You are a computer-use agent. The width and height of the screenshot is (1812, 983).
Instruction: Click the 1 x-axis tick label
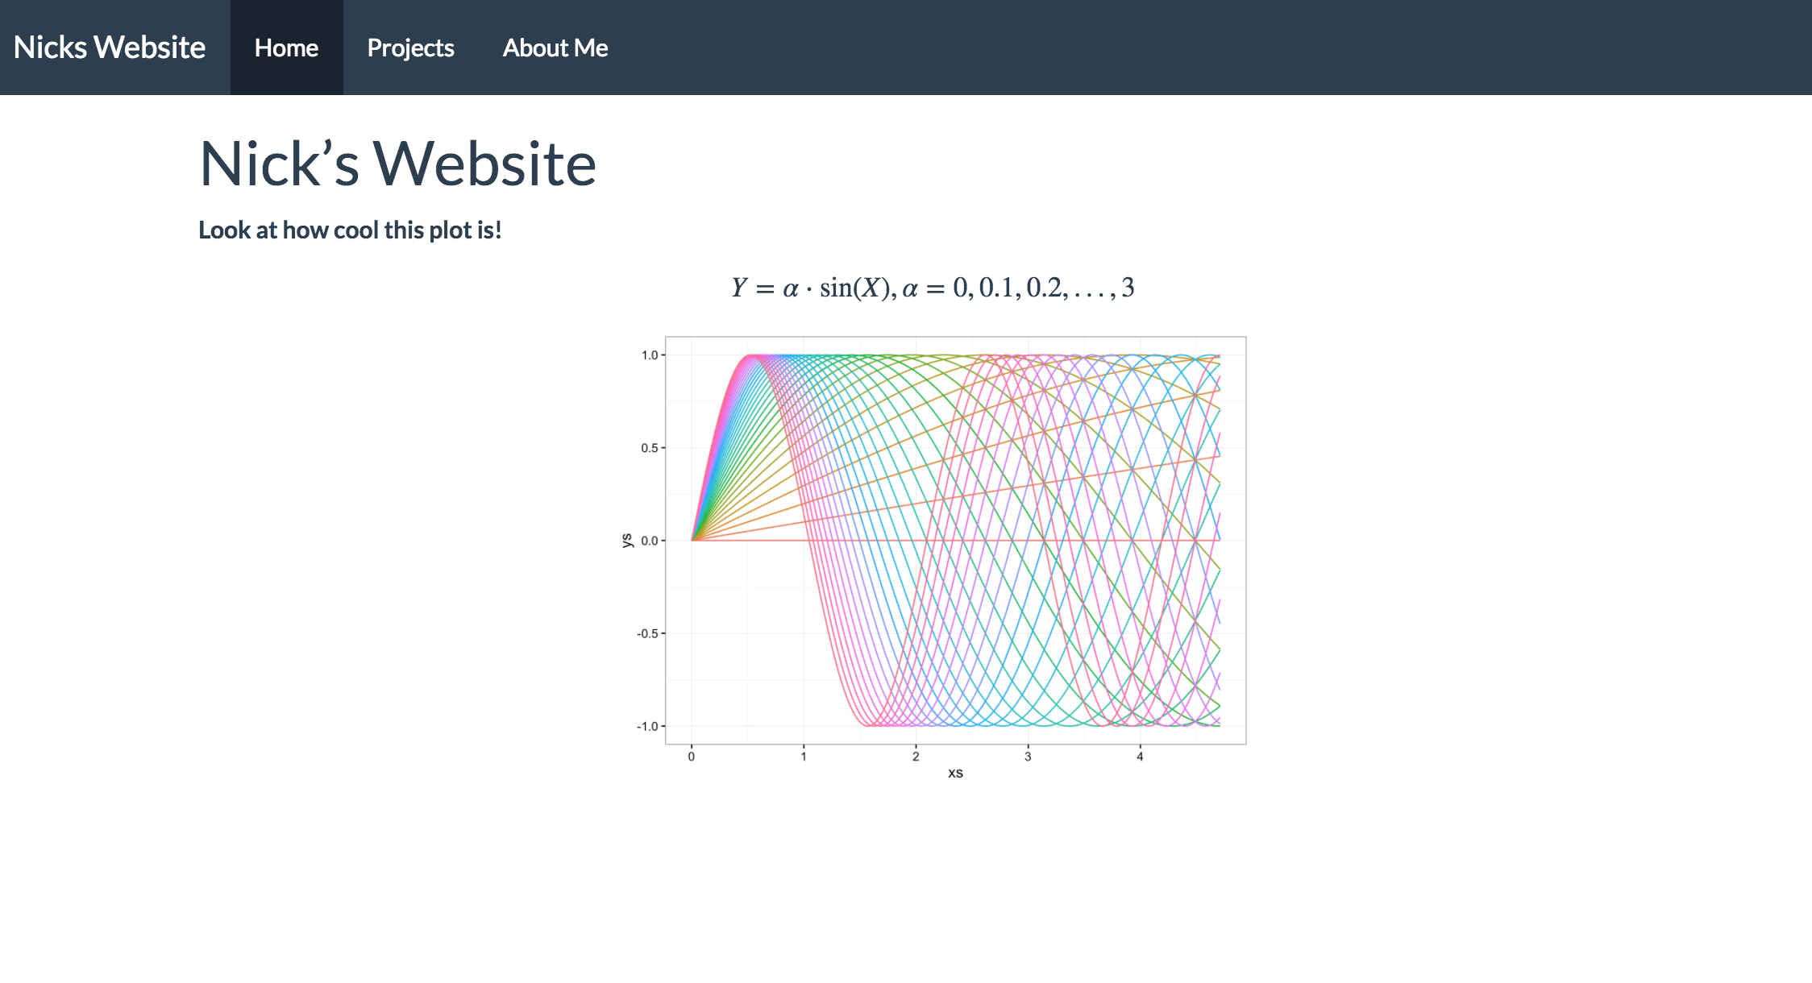804,757
